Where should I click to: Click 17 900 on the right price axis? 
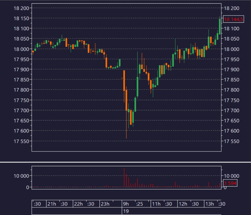pyautogui.click(x=231, y=69)
